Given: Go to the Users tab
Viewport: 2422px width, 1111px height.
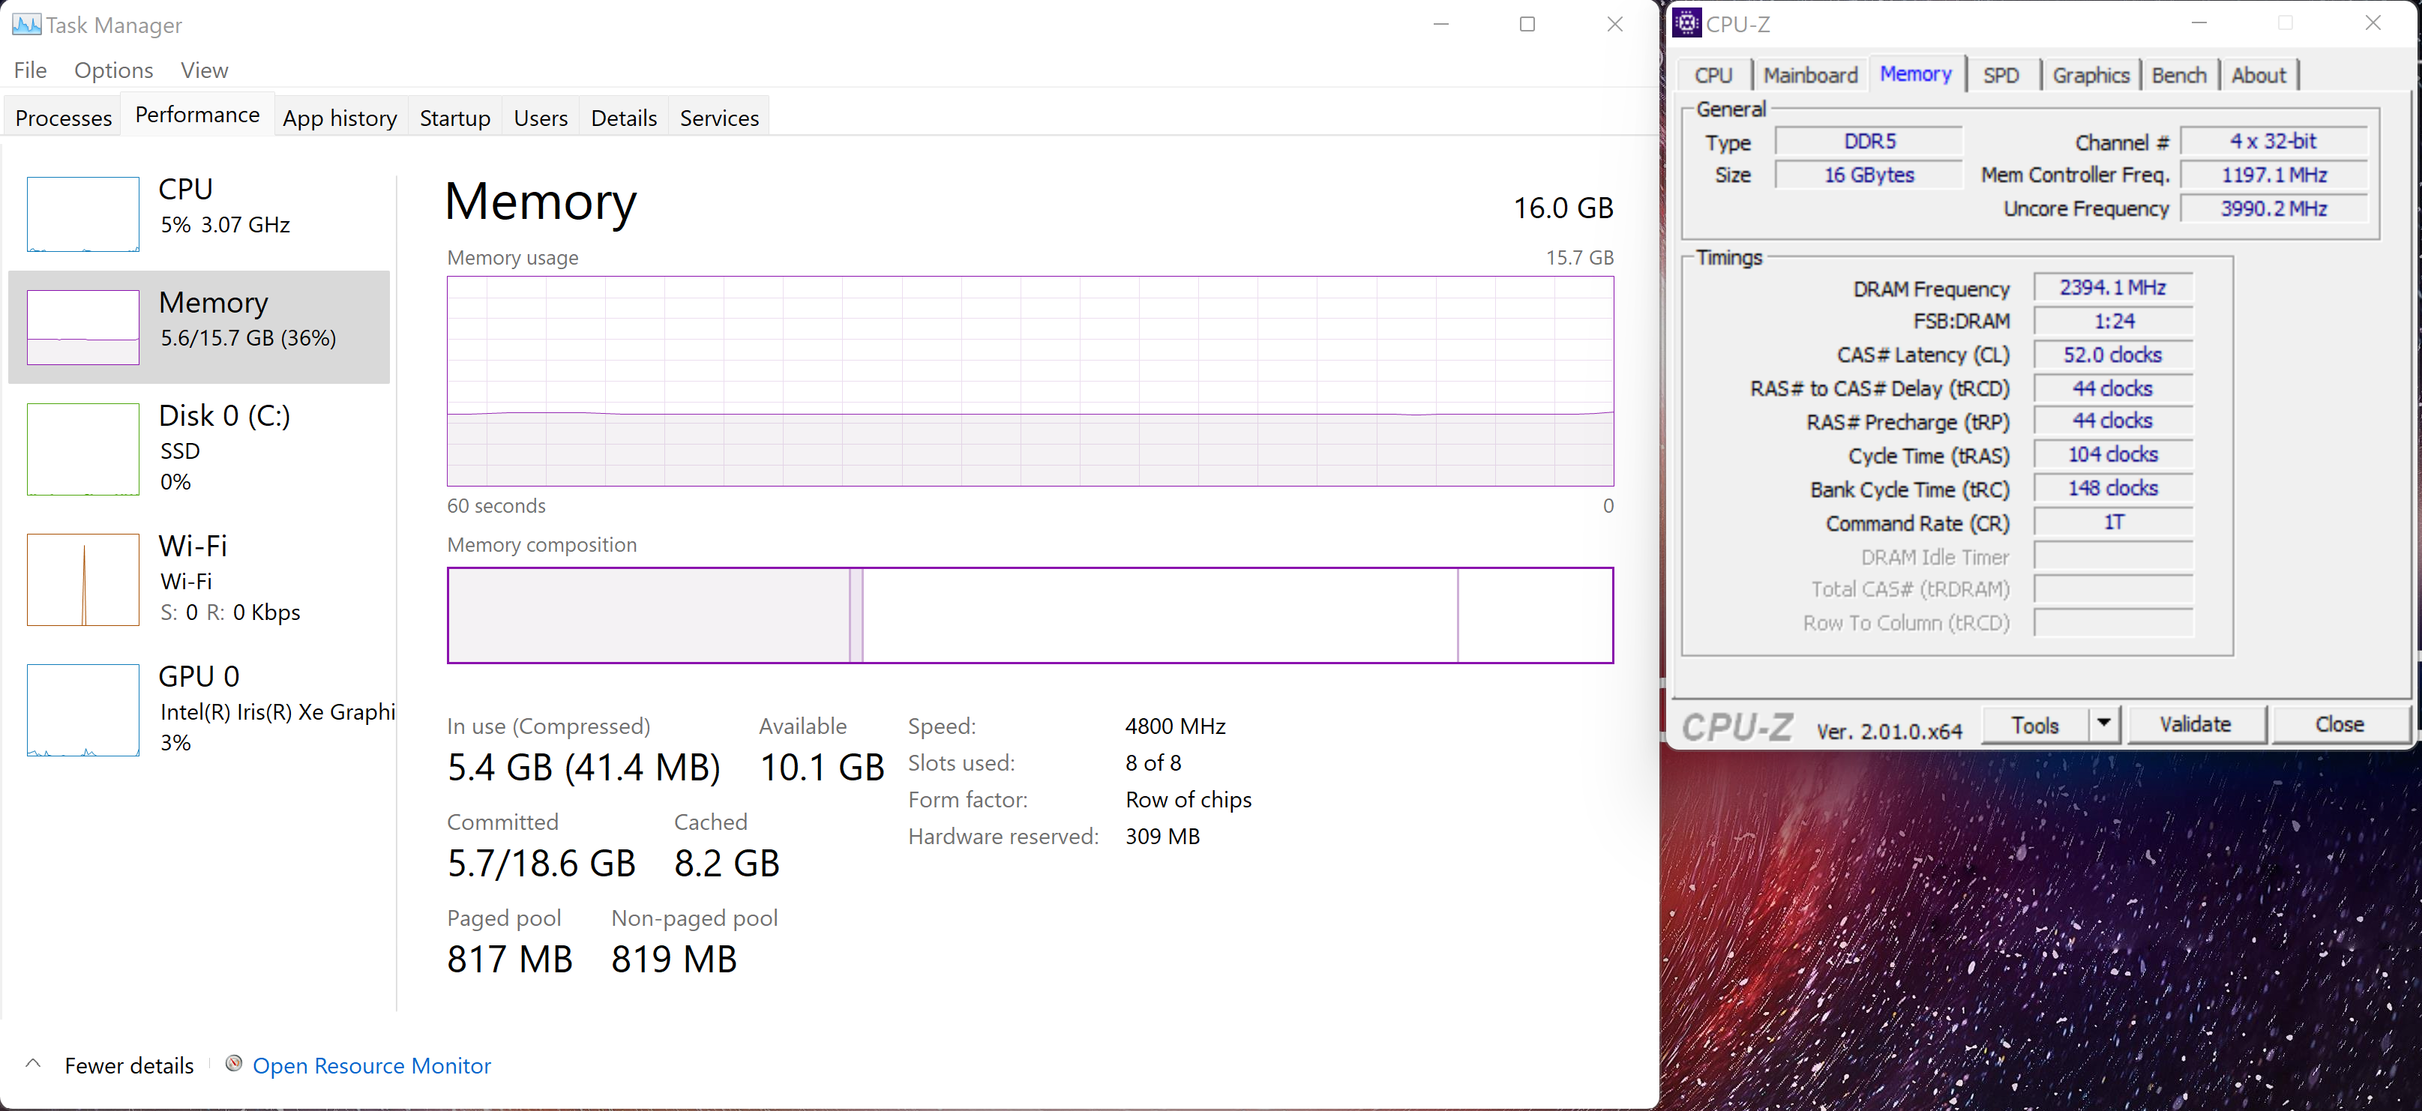Looking at the screenshot, I should coord(541,118).
